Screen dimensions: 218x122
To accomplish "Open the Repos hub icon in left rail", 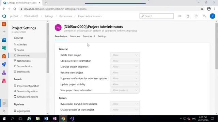I will 4,56.
